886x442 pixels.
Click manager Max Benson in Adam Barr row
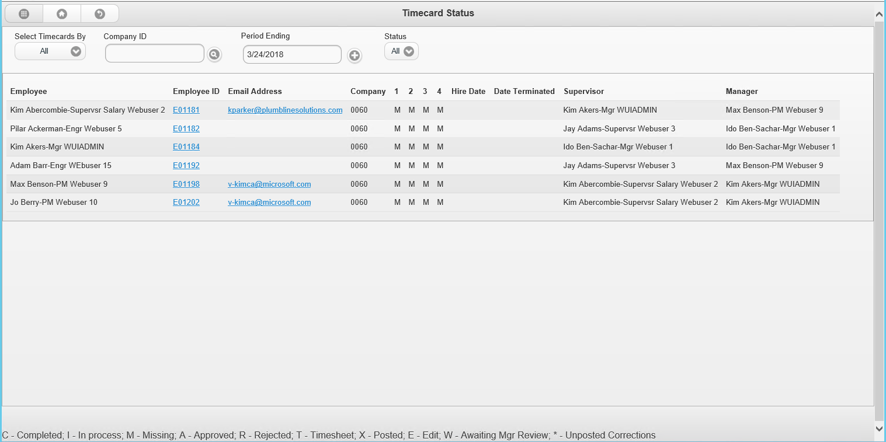tap(774, 165)
